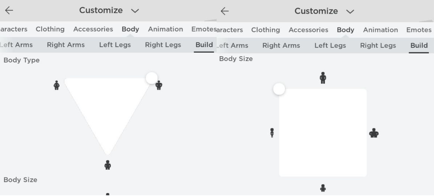The image size is (434, 196).
Task: Click the Body Size square slider handle
Action: (279, 89)
